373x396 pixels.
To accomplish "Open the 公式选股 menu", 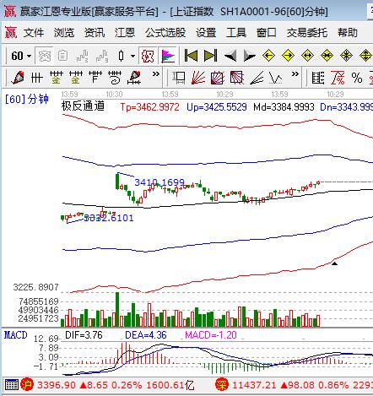I will pos(165,33).
